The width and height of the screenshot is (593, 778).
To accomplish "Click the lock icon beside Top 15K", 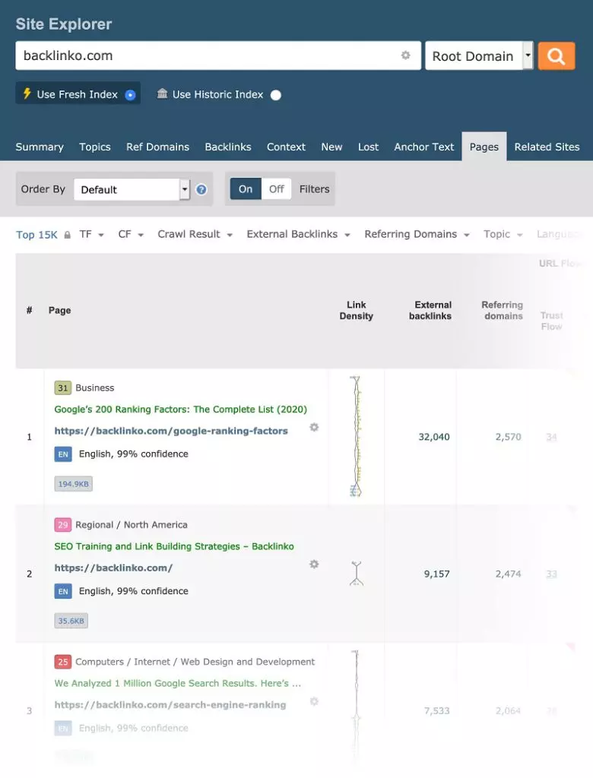I will [x=68, y=235].
